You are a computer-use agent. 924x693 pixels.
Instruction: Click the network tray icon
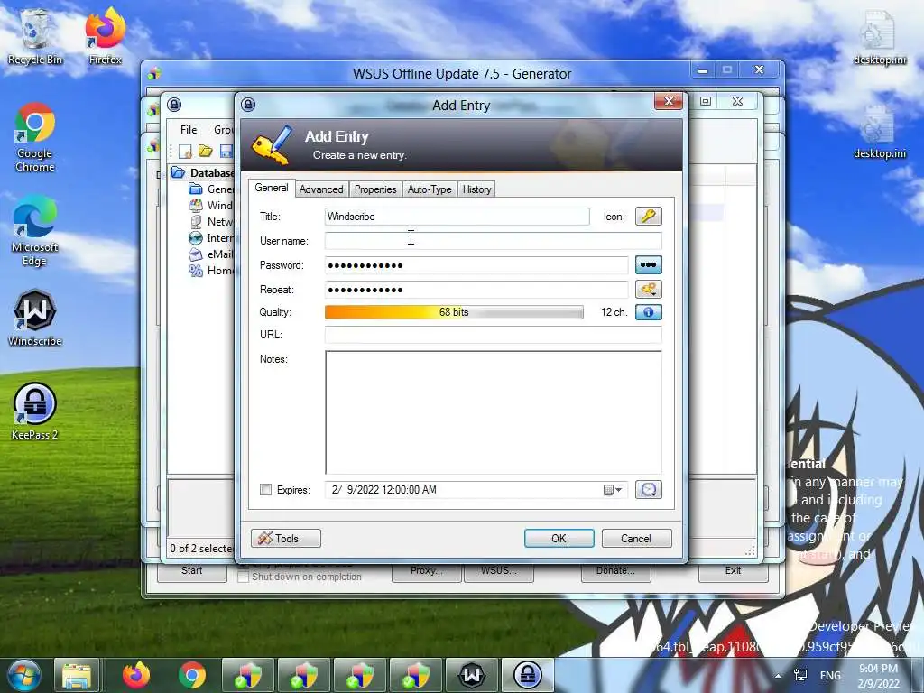coord(801,675)
